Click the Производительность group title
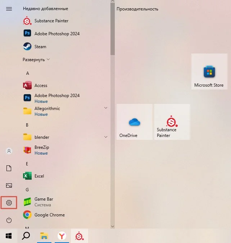 coord(137,9)
